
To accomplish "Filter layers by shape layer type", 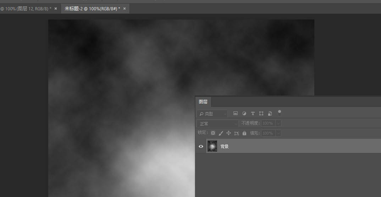I will 261,114.
